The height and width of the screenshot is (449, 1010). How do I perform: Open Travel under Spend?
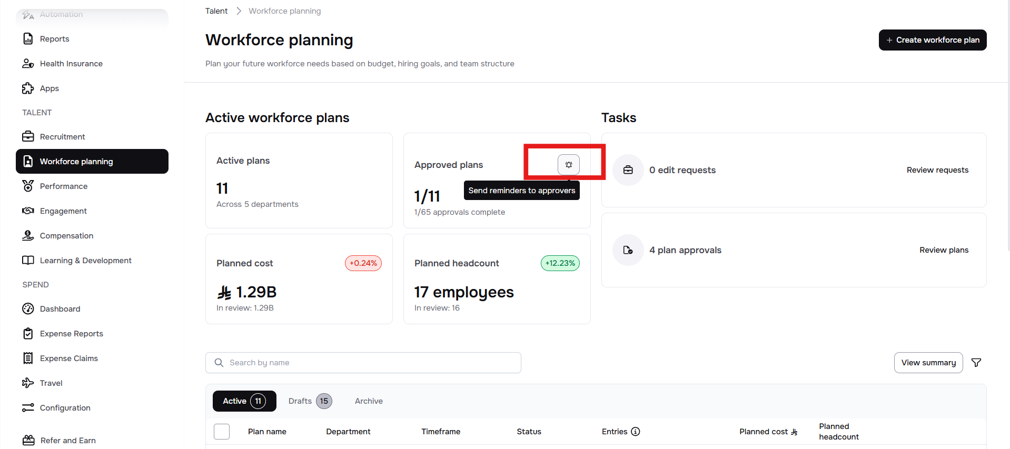pos(51,383)
